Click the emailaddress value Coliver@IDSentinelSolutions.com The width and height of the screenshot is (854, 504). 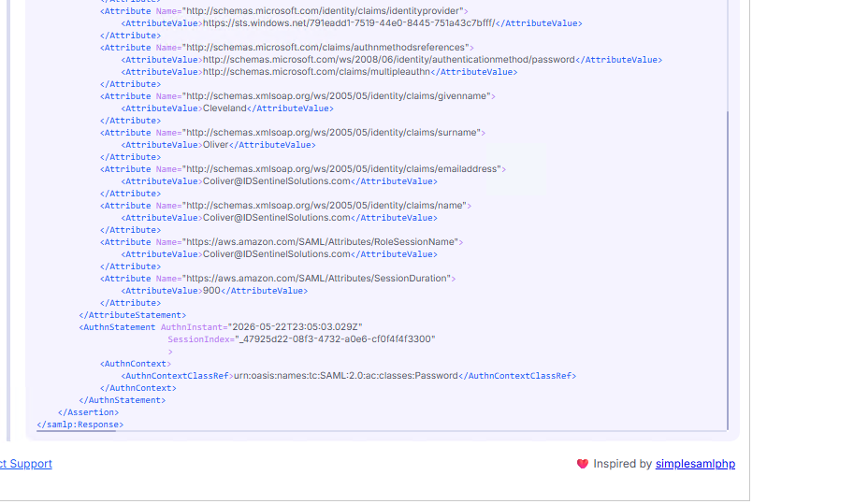pyautogui.click(x=277, y=181)
